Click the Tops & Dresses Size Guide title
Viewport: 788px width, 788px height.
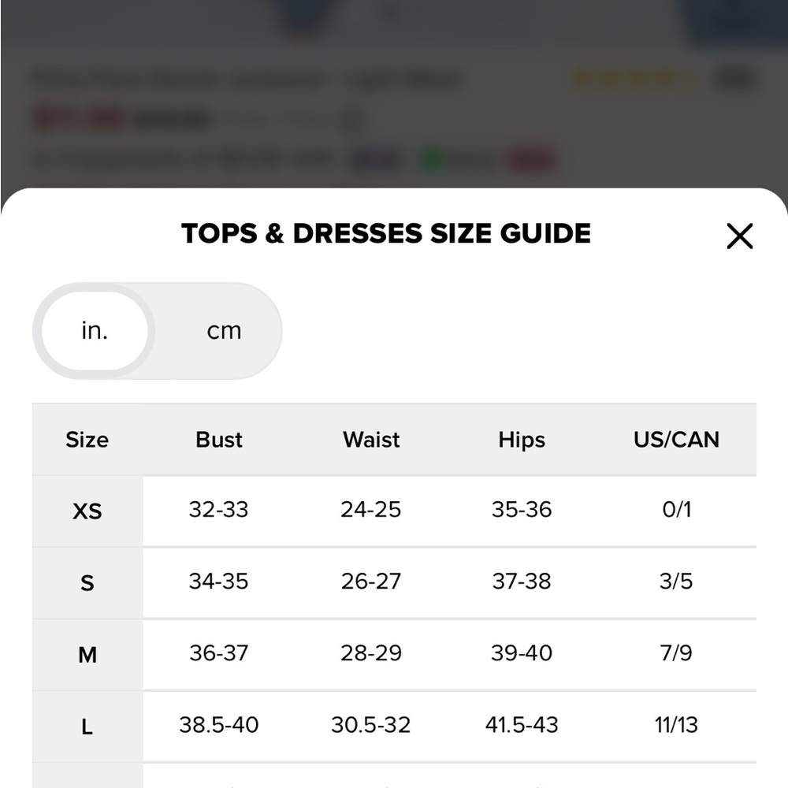[386, 234]
